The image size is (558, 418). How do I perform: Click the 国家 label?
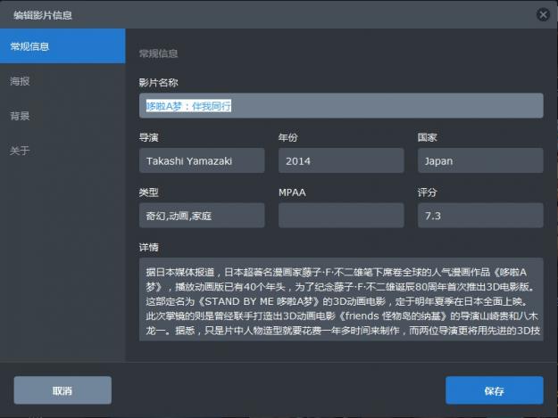[428, 137]
